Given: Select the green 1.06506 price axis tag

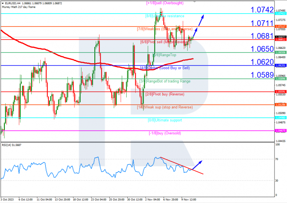Looking at the screenshot, I should (281, 52).
